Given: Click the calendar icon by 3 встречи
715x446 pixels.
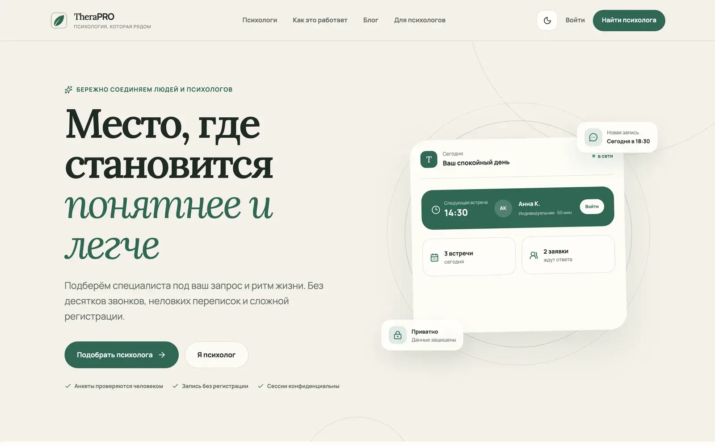Looking at the screenshot, I should (x=434, y=257).
